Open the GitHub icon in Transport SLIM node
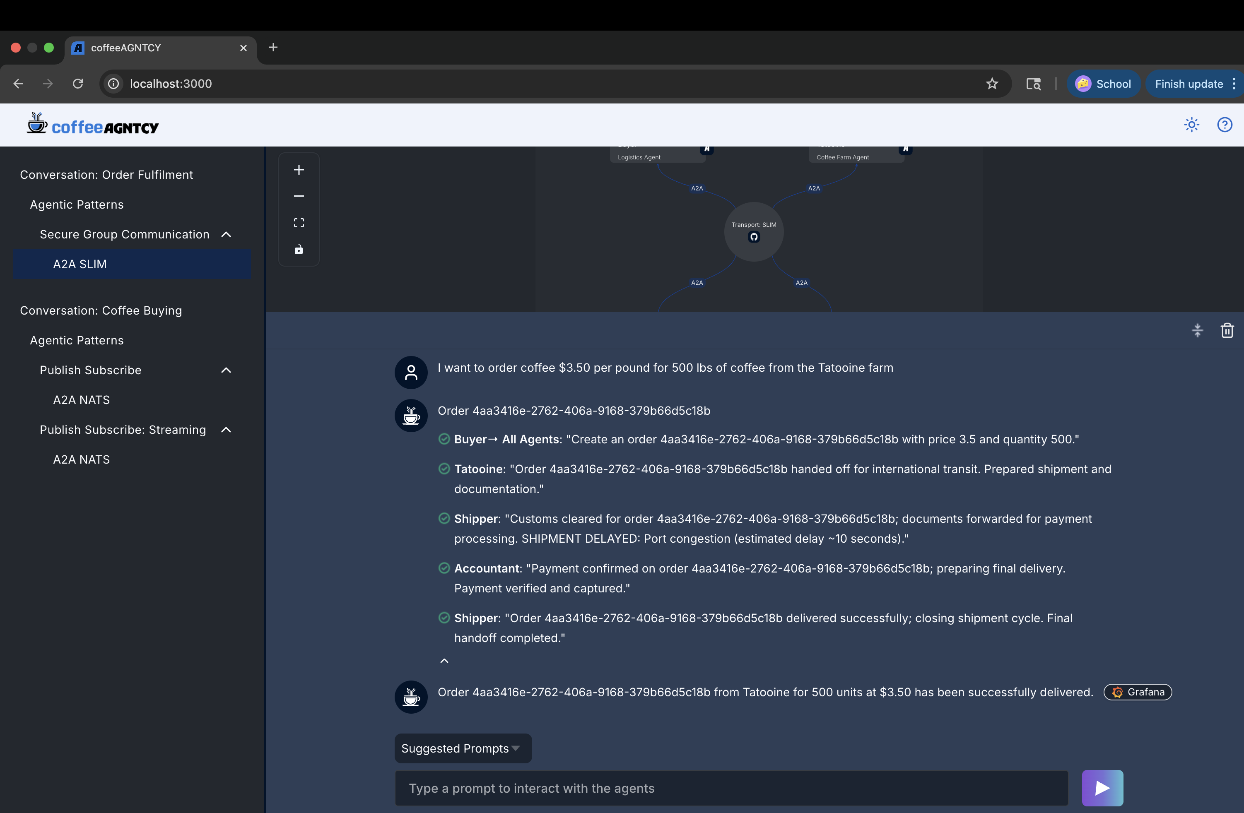The image size is (1244, 813). tap(754, 237)
